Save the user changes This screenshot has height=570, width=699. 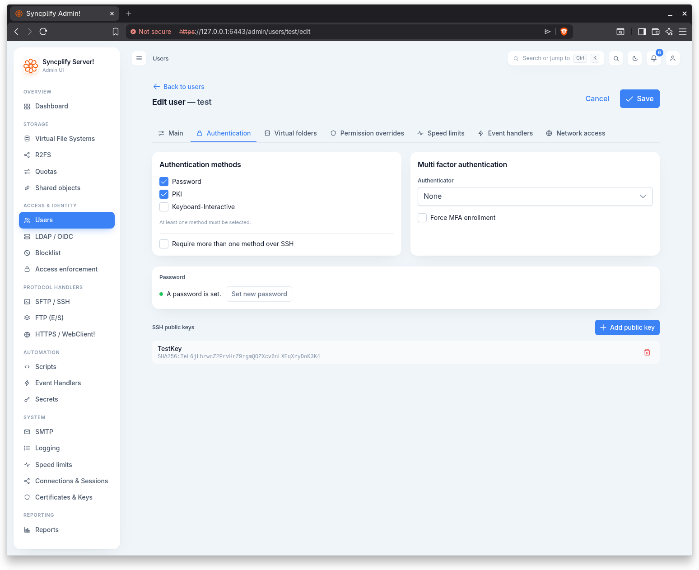pos(639,98)
